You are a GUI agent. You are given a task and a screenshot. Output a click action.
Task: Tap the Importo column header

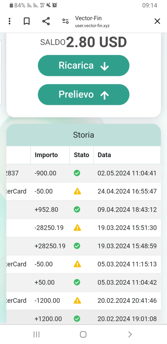[x=46, y=155]
